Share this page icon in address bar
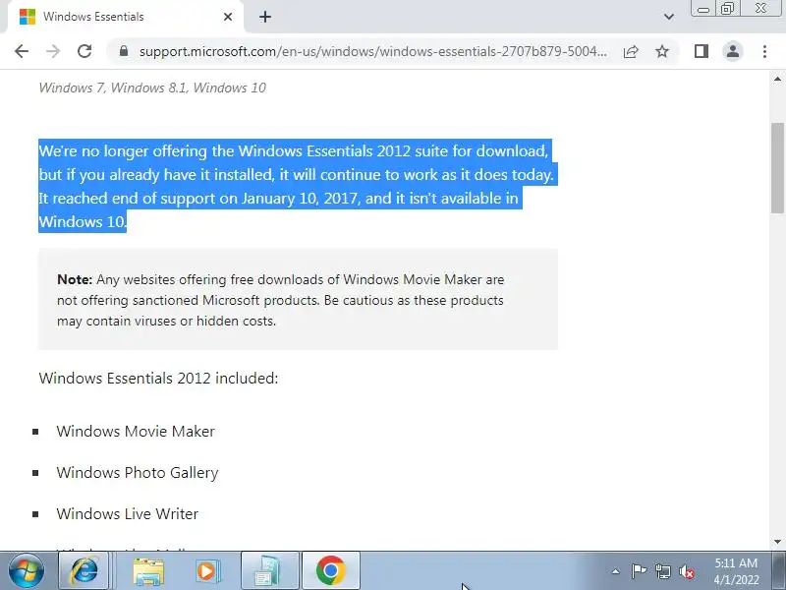786x590 pixels. (x=631, y=51)
